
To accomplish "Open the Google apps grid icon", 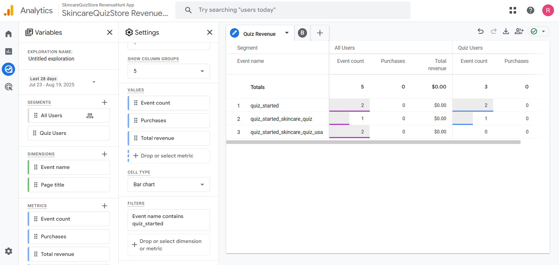I will coord(513,10).
